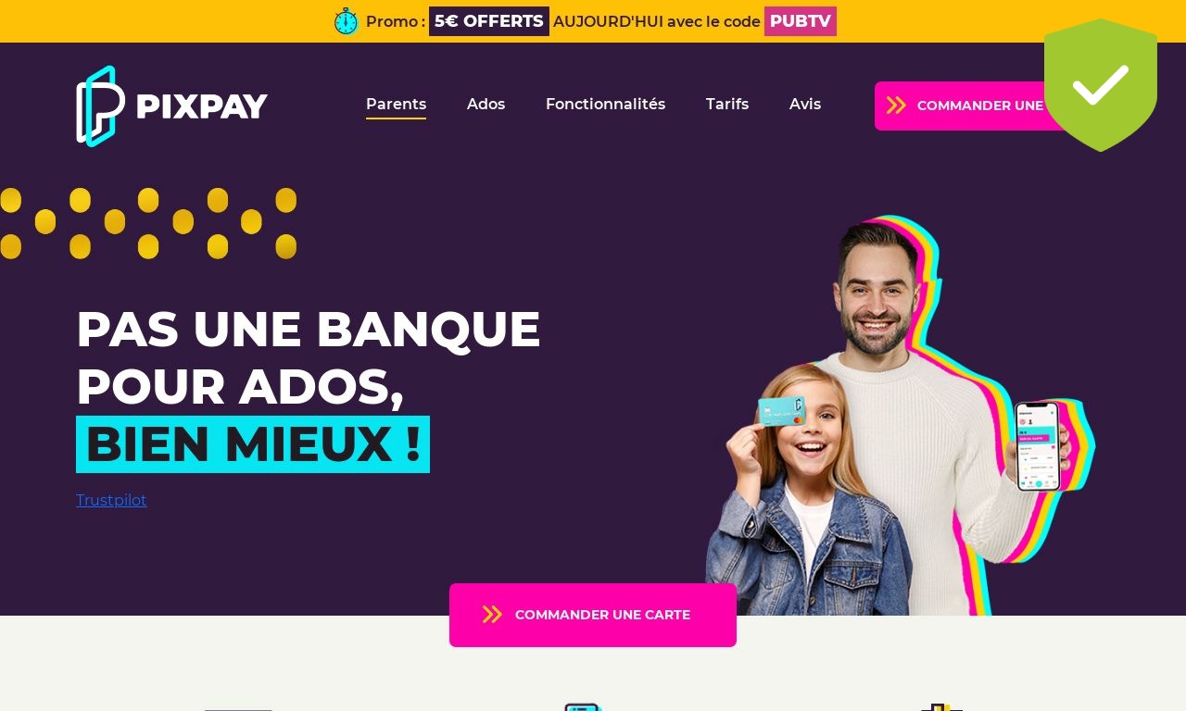Click the stopwatch icon in promo banner
The image size is (1186, 711).
point(346,21)
